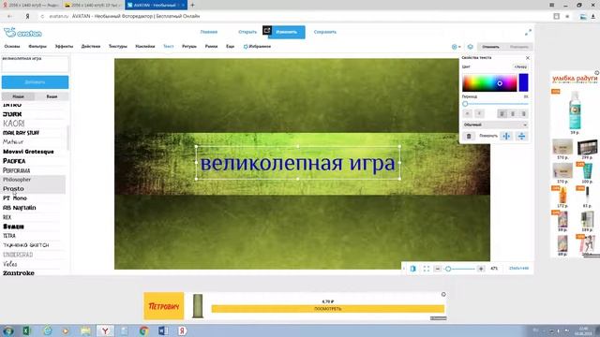The width and height of the screenshot is (600, 337).
Task: Click the Открыть link
Action: [247, 32]
